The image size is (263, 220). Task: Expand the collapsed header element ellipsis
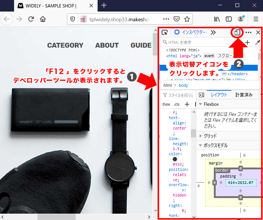(x=224, y=74)
